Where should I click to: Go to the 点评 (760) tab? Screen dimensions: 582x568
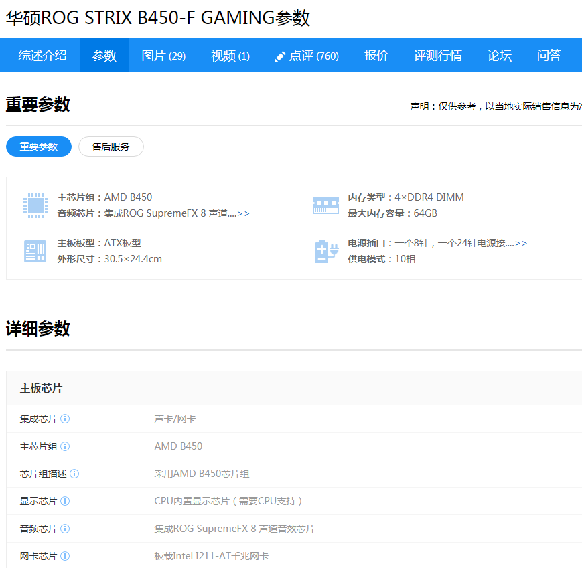(307, 56)
